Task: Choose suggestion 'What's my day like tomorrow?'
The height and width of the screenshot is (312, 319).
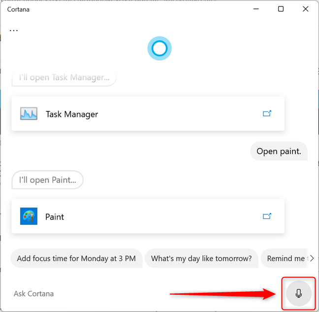Action: [201, 258]
